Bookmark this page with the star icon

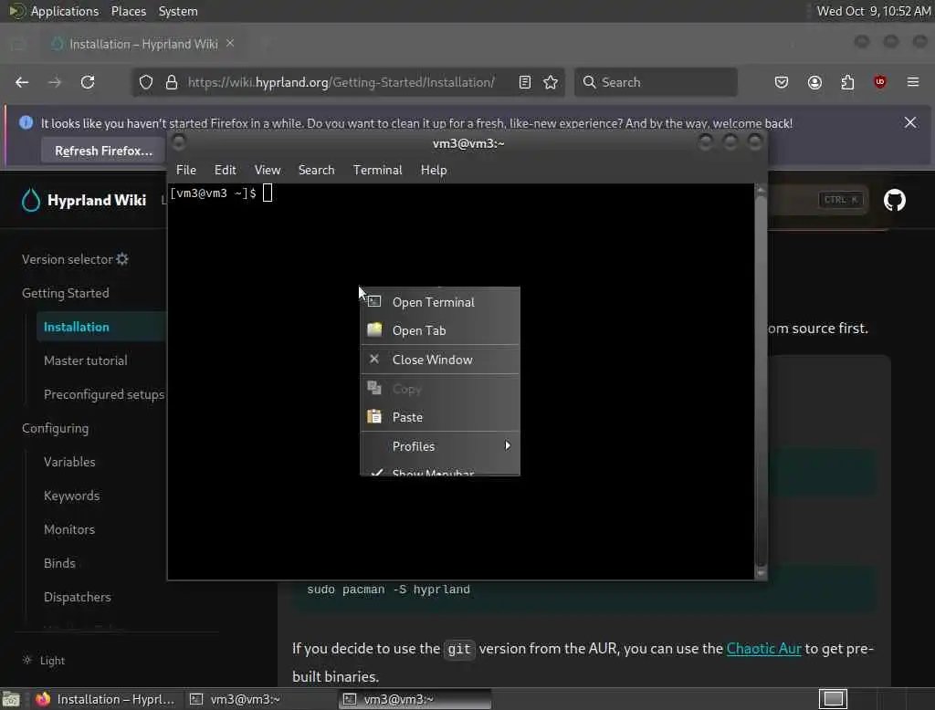tap(551, 82)
